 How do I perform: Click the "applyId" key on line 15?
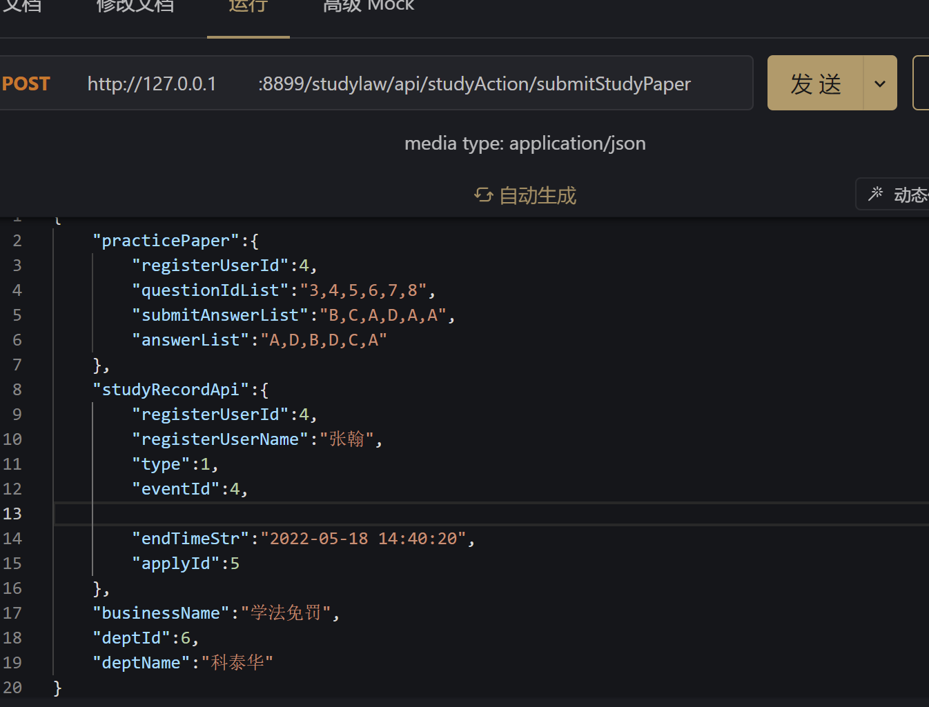pyautogui.click(x=176, y=564)
